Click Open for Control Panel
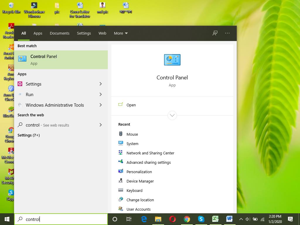The height and width of the screenshot is (225, 300). 131,105
